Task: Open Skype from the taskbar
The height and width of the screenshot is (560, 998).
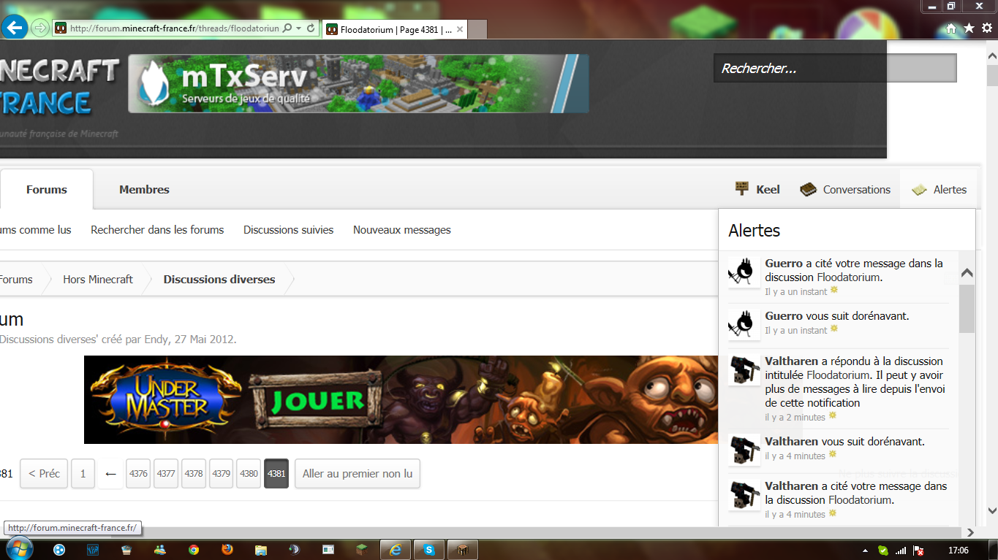Action: click(x=429, y=550)
